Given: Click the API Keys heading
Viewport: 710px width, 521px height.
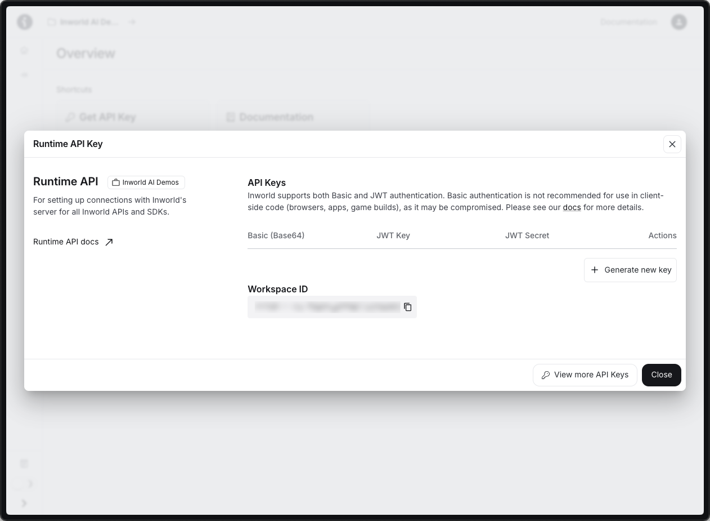Looking at the screenshot, I should point(267,182).
